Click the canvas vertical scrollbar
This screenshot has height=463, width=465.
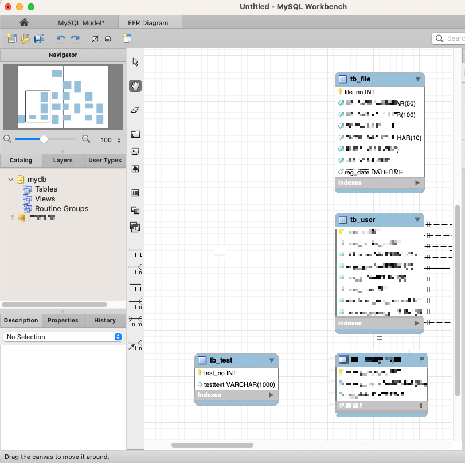pyautogui.click(x=458, y=300)
